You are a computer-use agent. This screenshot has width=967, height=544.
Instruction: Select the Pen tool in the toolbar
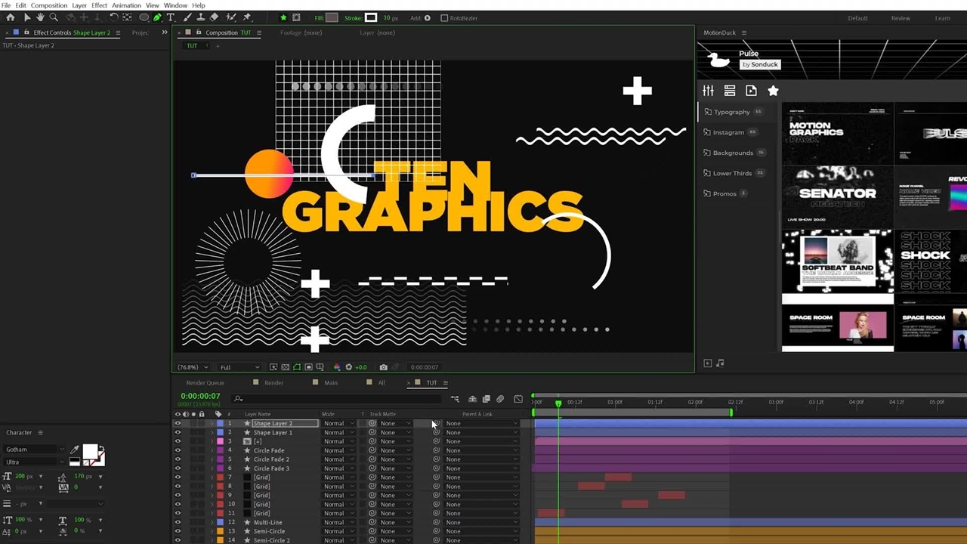(157, 17)
